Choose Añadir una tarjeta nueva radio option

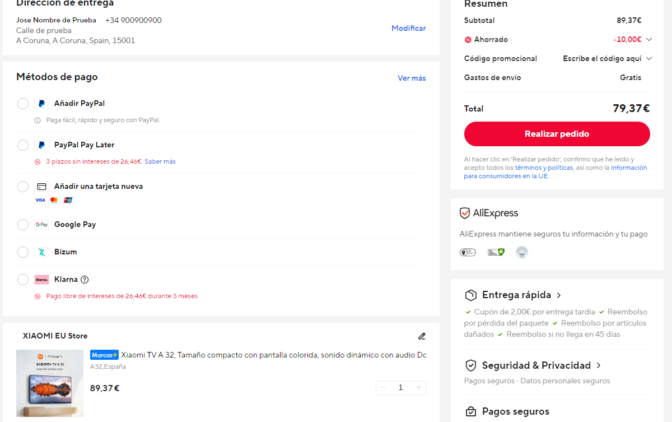tap(23, 187)
